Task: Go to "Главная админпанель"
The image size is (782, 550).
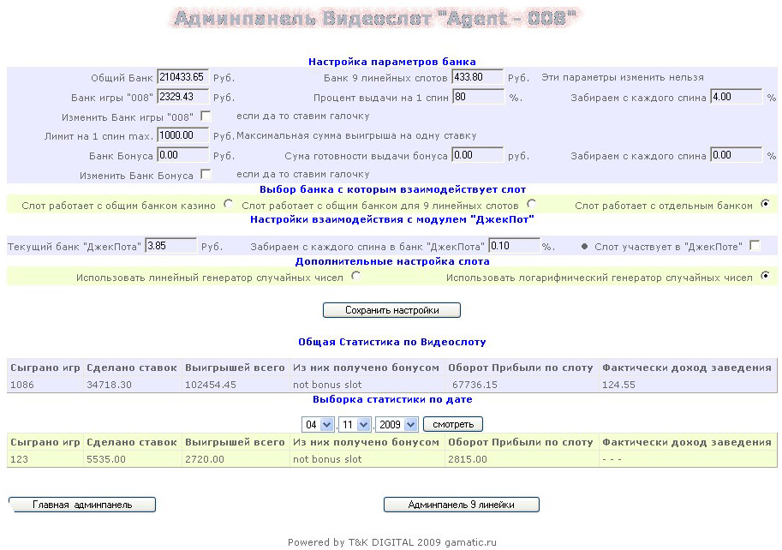Action: click(82, 505)
